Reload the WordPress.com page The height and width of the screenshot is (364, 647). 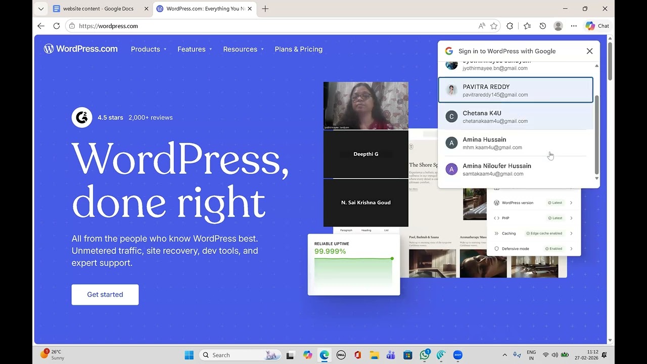tap(57, 26)
